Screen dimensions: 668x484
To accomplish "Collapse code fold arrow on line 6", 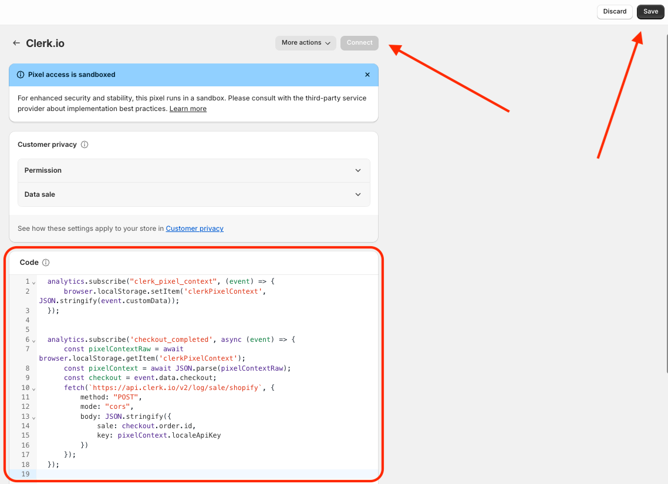I will (34, 340).
